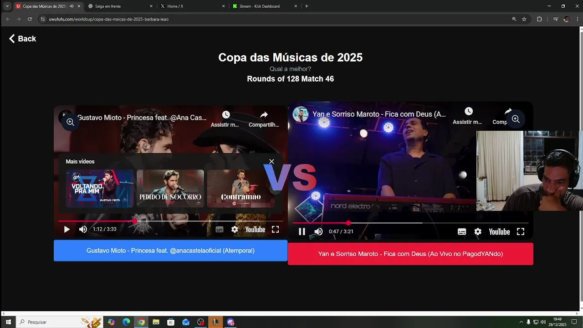The height and width of the screenshot is (328, 583).
Task: Open Chrome extensions puzzle icon
Action: click(539, 19)
